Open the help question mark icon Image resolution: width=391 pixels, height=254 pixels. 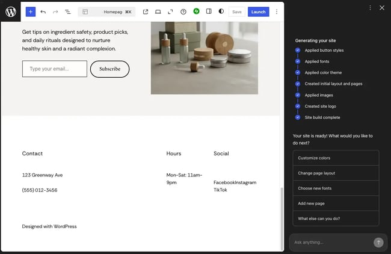tap(183, 11)
